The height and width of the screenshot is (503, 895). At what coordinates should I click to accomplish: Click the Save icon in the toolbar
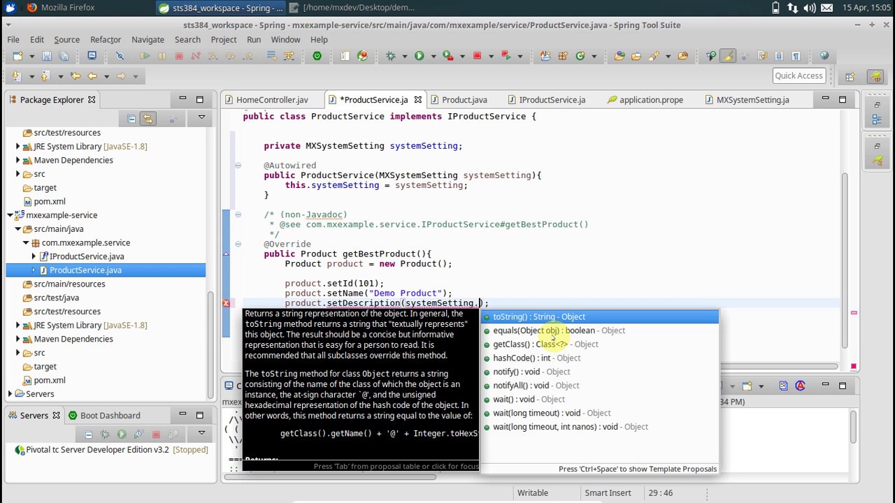point(46,56)
